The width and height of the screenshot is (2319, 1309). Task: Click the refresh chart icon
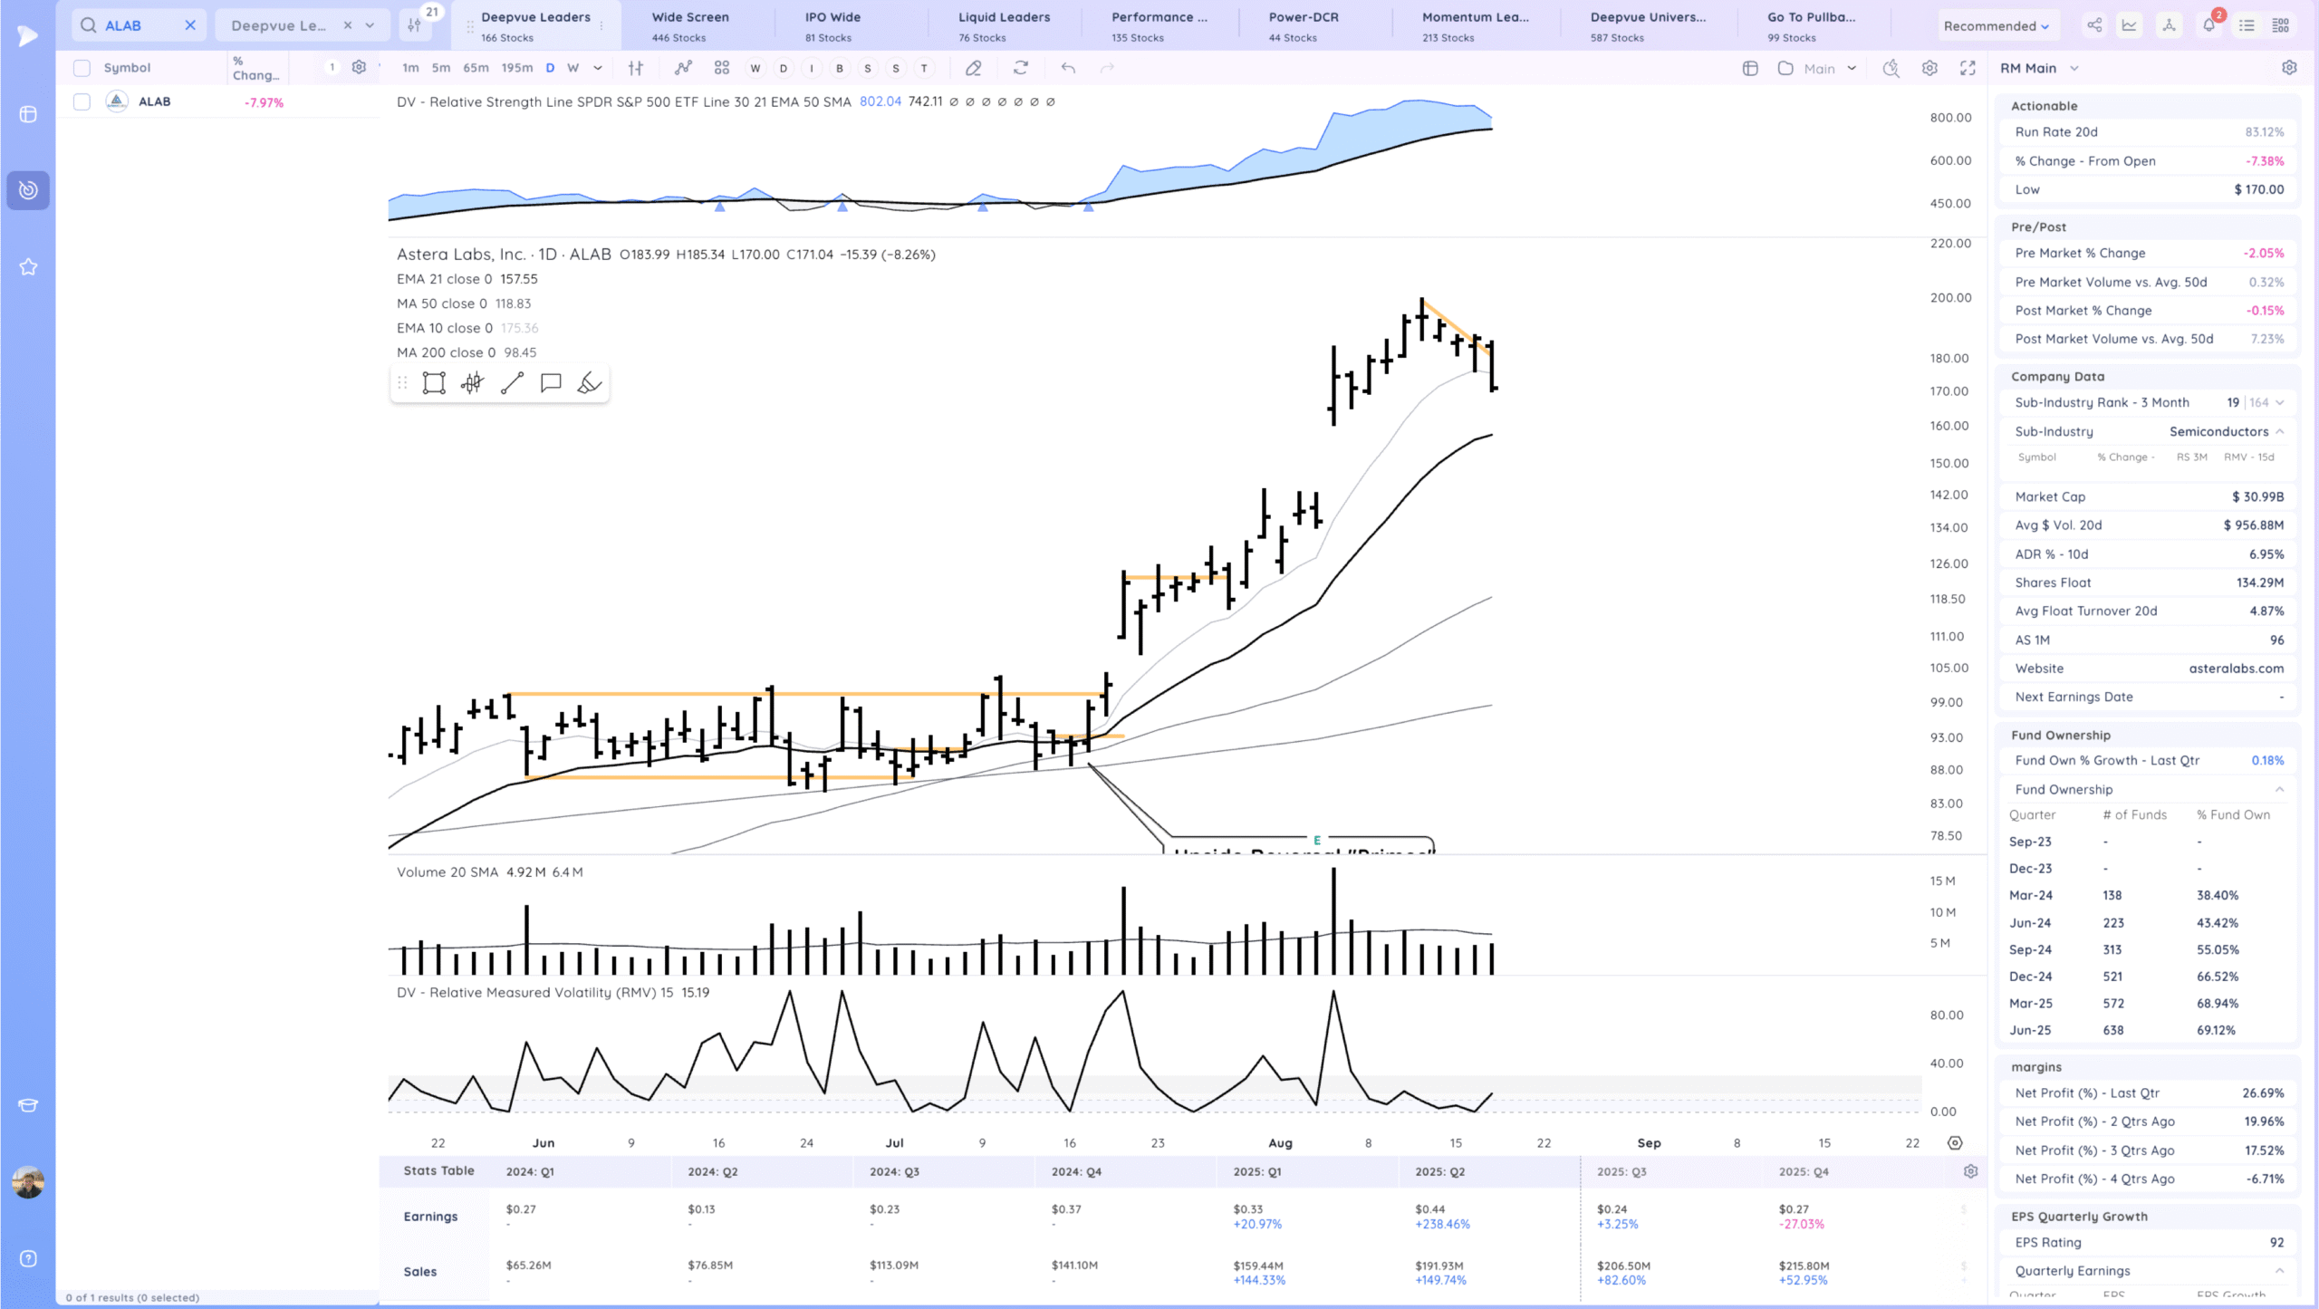tap(1021, 68)
